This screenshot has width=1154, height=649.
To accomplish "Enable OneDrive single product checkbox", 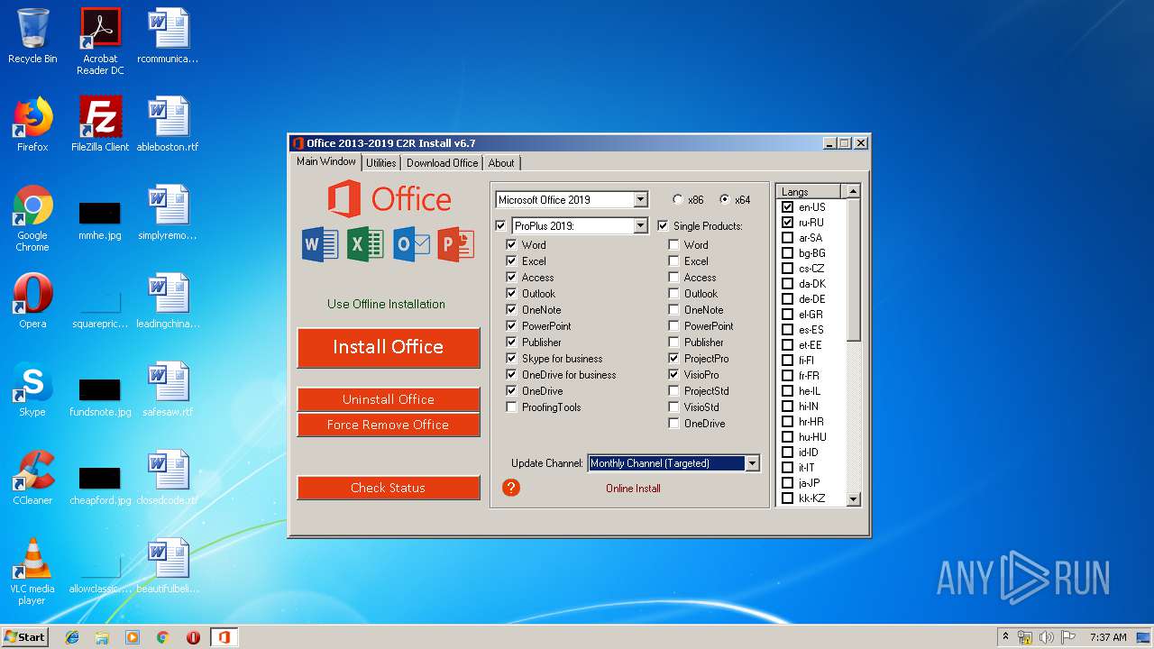I will 673,423.
